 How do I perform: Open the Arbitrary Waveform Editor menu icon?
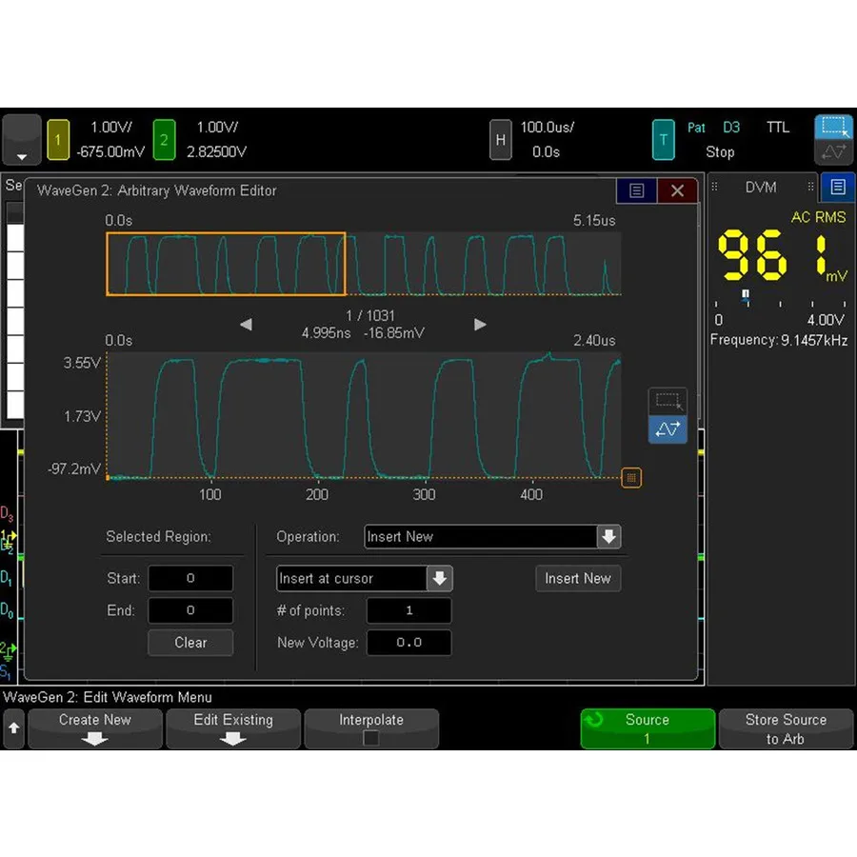click(x=636, y=189)
